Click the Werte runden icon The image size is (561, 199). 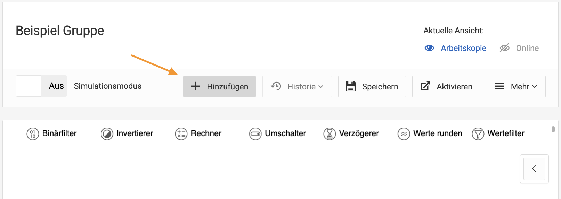[x=404, y=134]
